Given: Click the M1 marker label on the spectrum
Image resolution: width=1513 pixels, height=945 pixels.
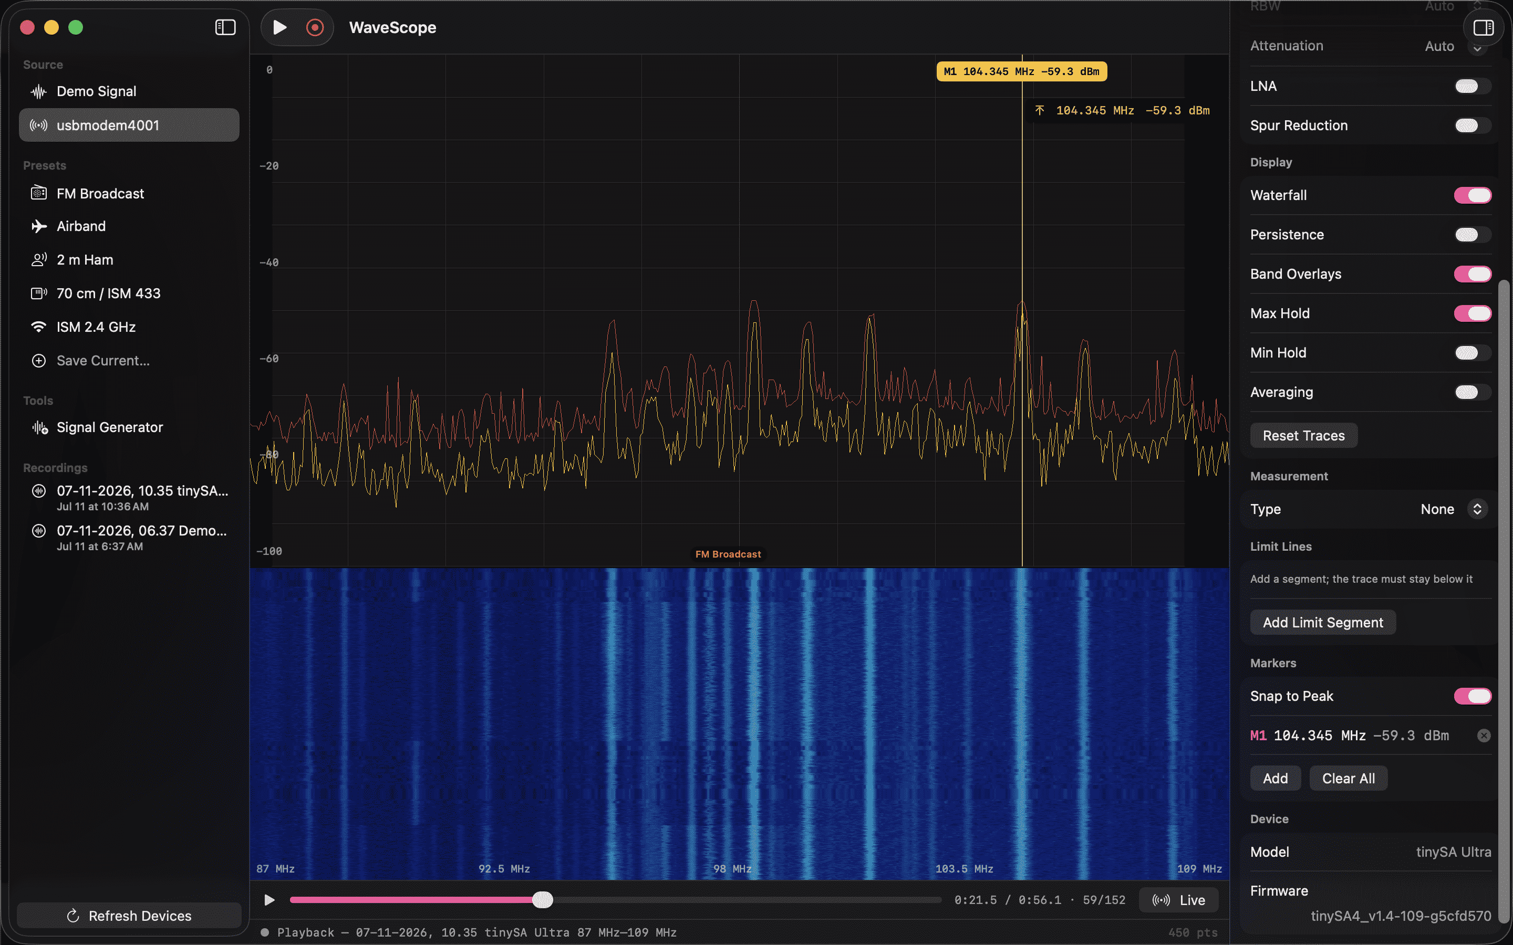Looking at the screenshot, I should [x=1021, y=71].
